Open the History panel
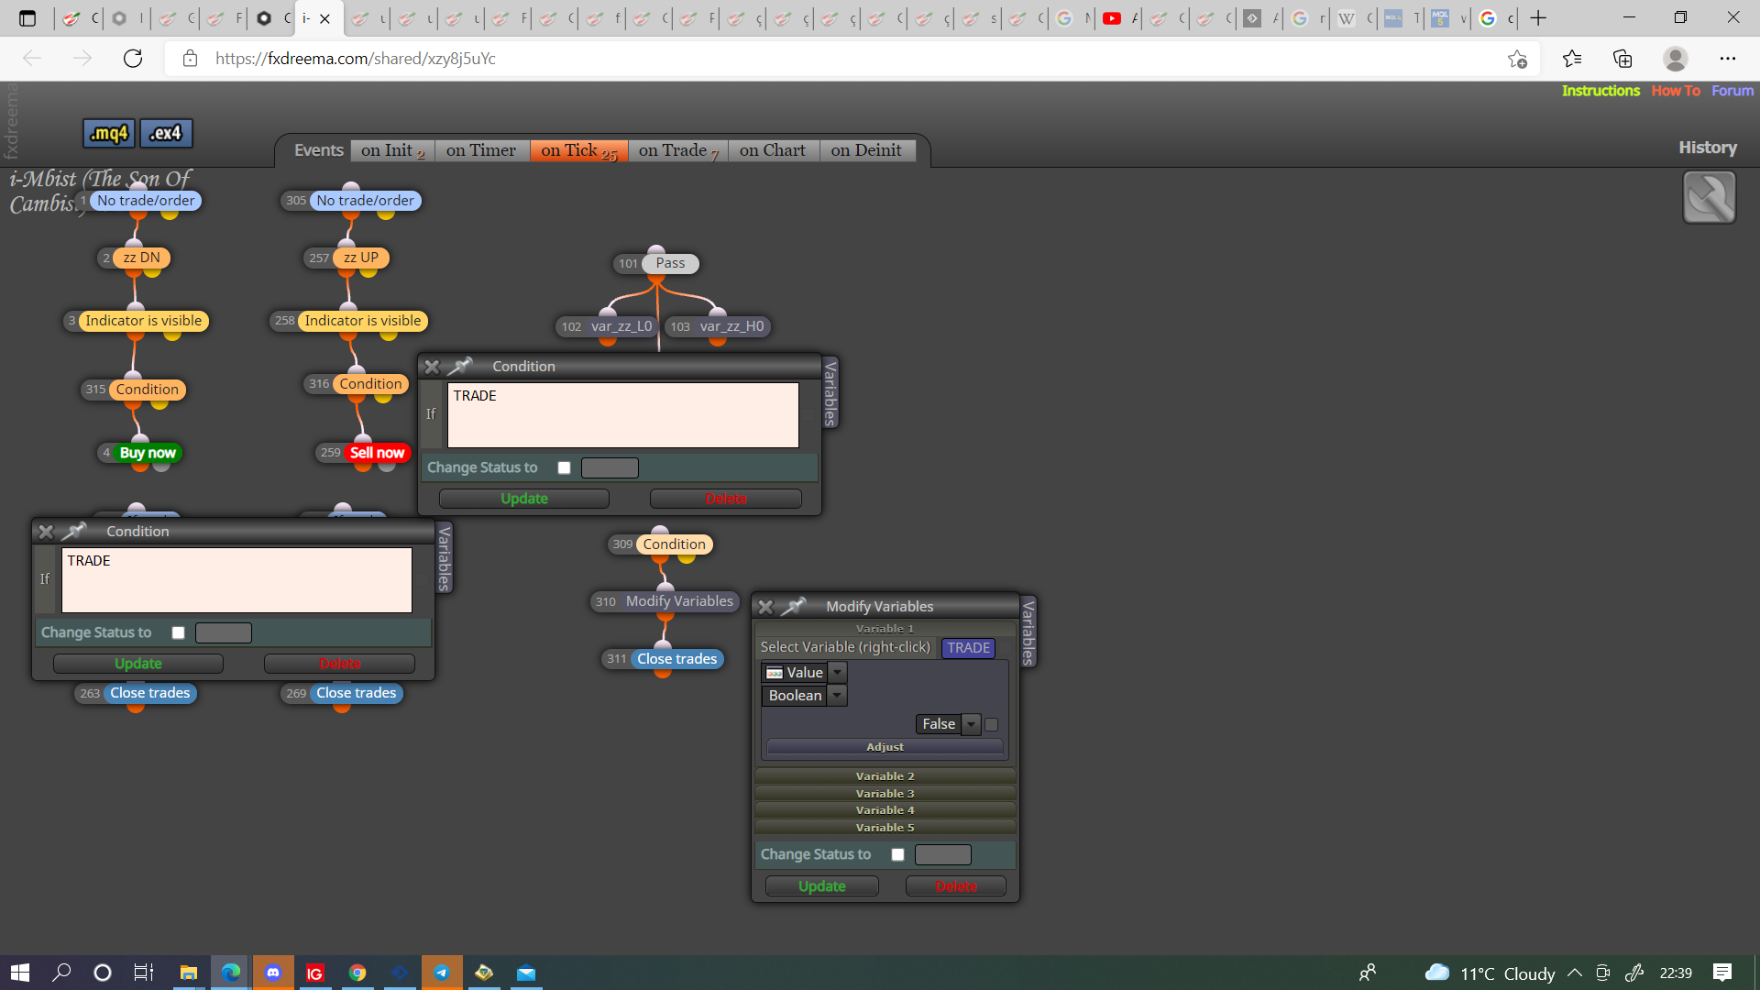This screenshot has width=1760, height=990. tap(1708, 148)
